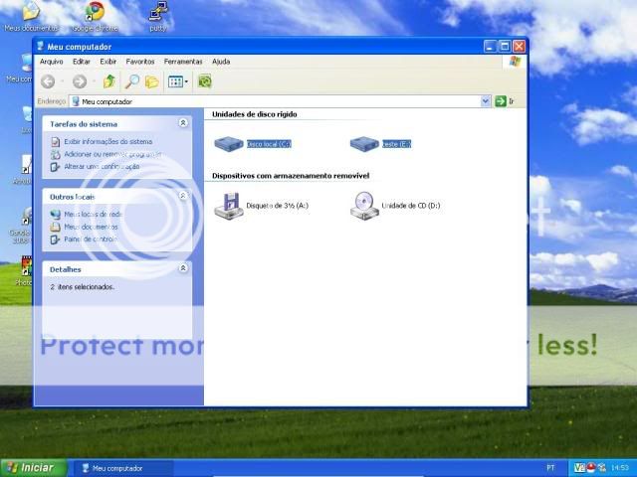Collapse the Detalhes panel
The image size is (637, 477).
tap(183, 268)
